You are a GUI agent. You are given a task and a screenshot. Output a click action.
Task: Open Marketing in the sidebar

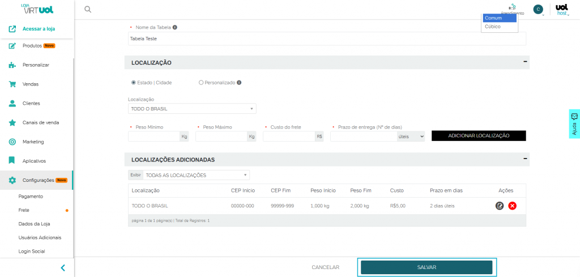(x=33, y=142)
